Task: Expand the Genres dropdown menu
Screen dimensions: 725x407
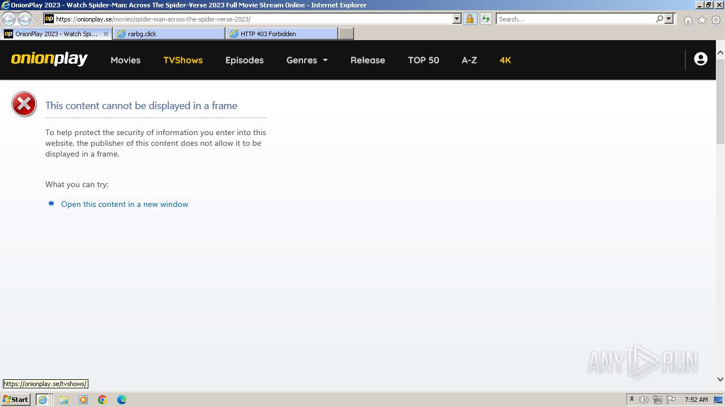Action: pyautogui.click(x=307, y=60)
